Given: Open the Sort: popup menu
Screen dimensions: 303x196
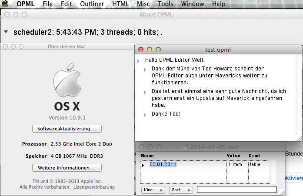Looking at the screenshot, I should (x=181, y=190).
